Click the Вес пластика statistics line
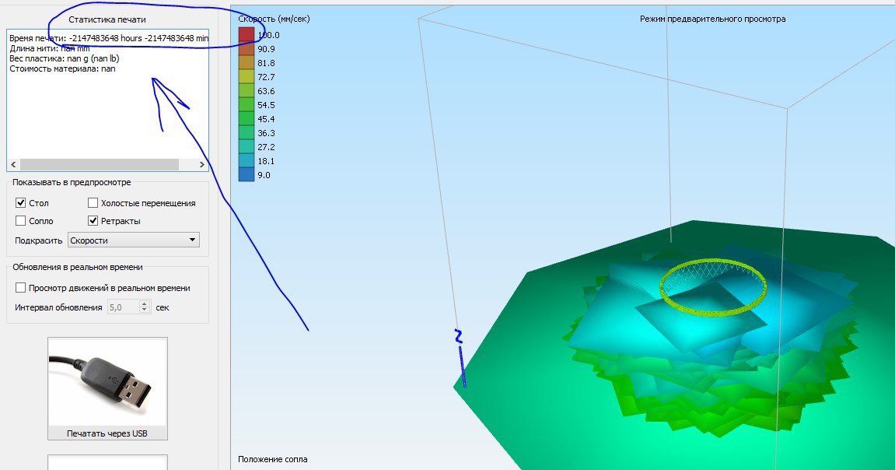This screenshot has width=895, height=470. click(x=64, y=58)
